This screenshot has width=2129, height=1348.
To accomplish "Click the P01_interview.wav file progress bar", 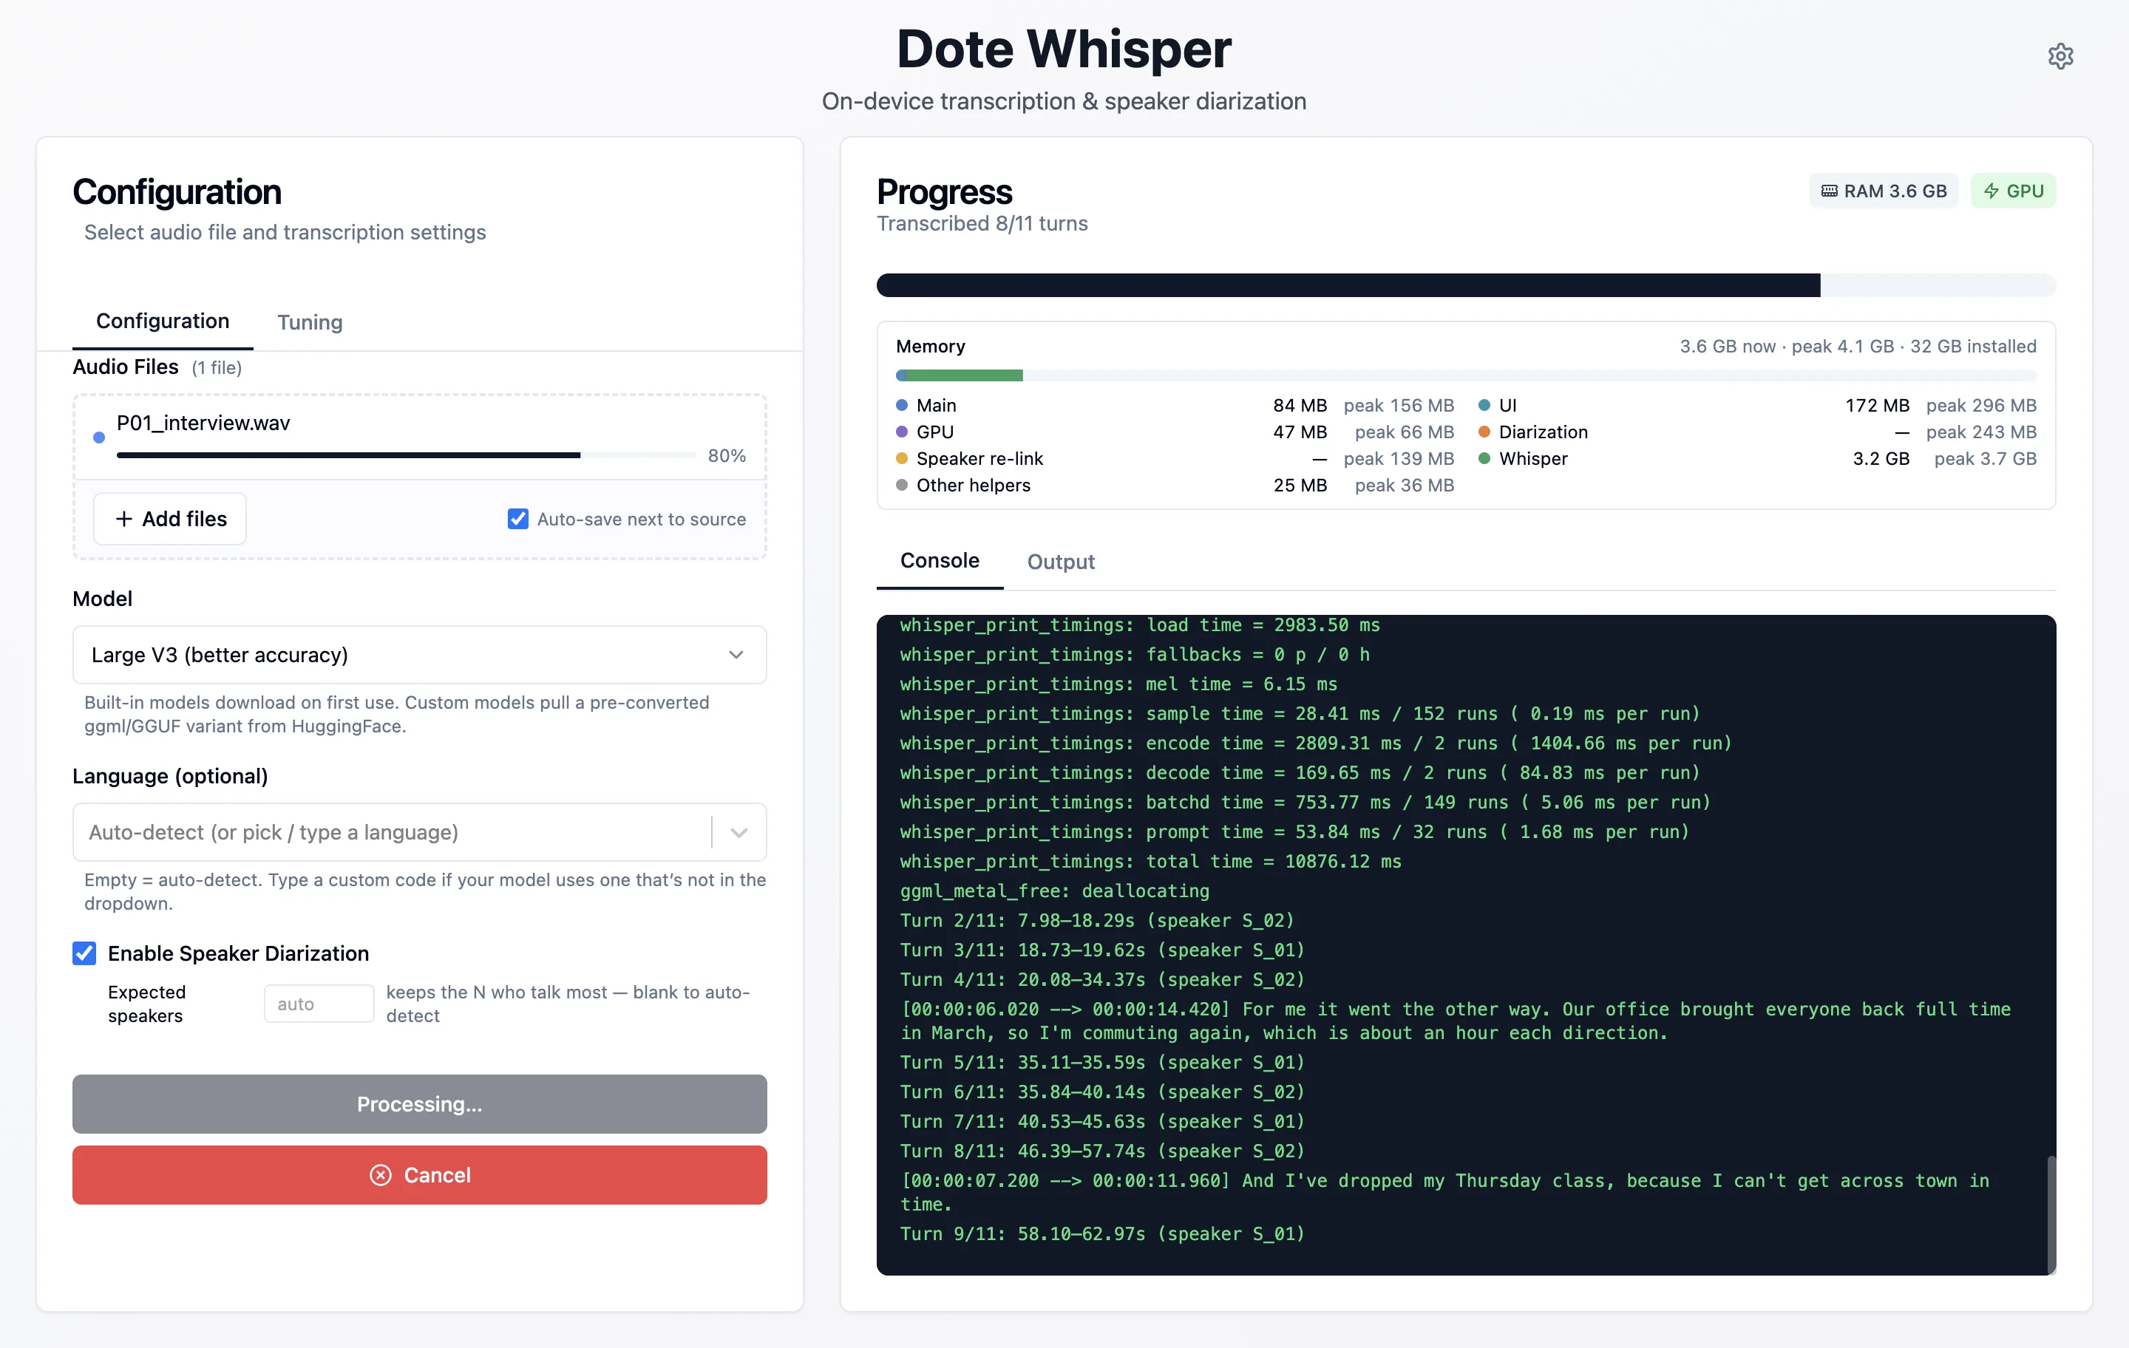I will tap(406, 455).
